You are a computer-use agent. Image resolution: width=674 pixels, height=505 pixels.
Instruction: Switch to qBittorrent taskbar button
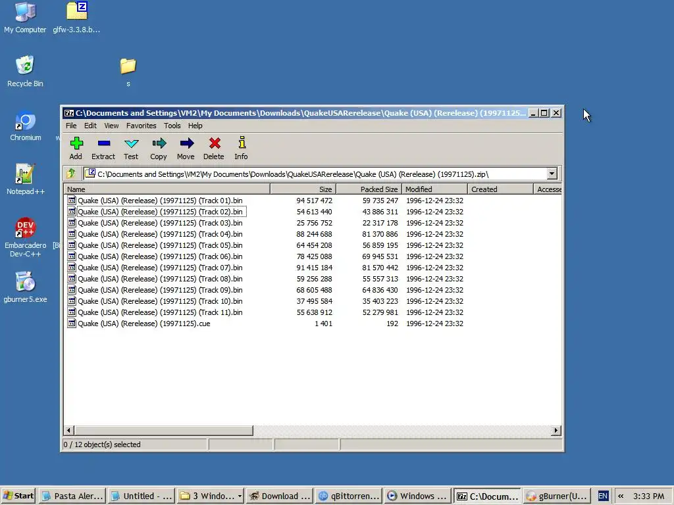tap(349, 496)
